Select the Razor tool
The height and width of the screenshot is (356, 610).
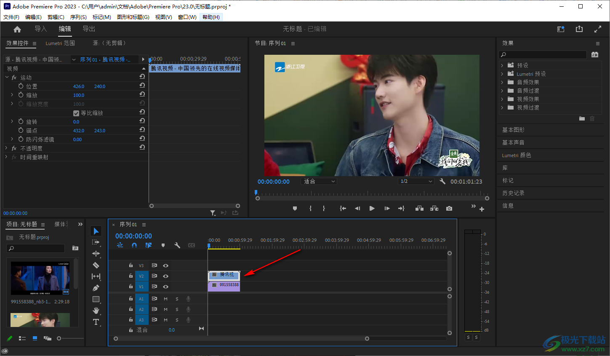pyautogui.click(x=96, y=265)
